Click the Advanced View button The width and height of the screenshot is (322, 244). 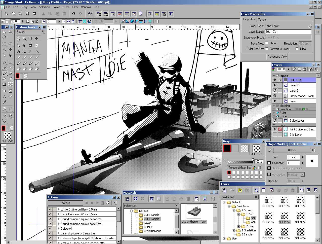(x=277, y=57)
